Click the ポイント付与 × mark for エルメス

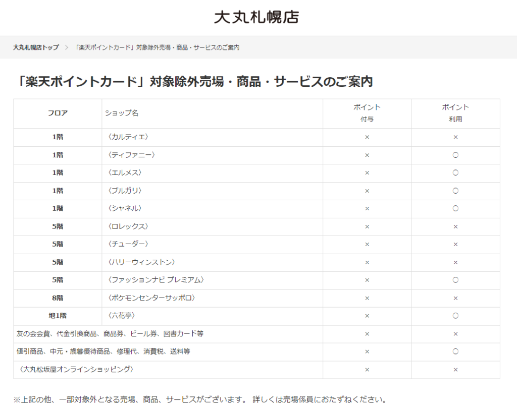coord(367,173)
